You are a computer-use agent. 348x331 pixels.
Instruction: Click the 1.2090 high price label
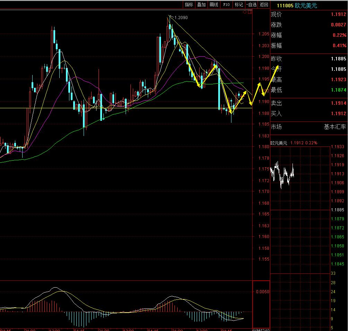[180, 17]
